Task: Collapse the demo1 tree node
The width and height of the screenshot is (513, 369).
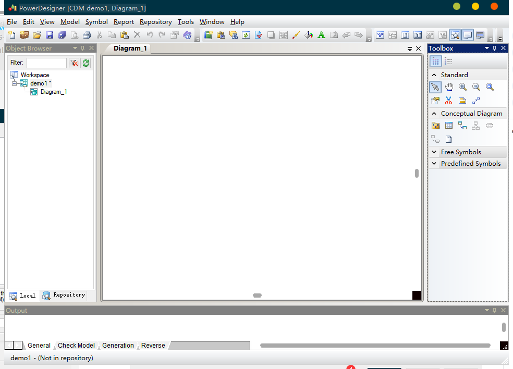Action: pyautogui.click(x=14, y=84)
